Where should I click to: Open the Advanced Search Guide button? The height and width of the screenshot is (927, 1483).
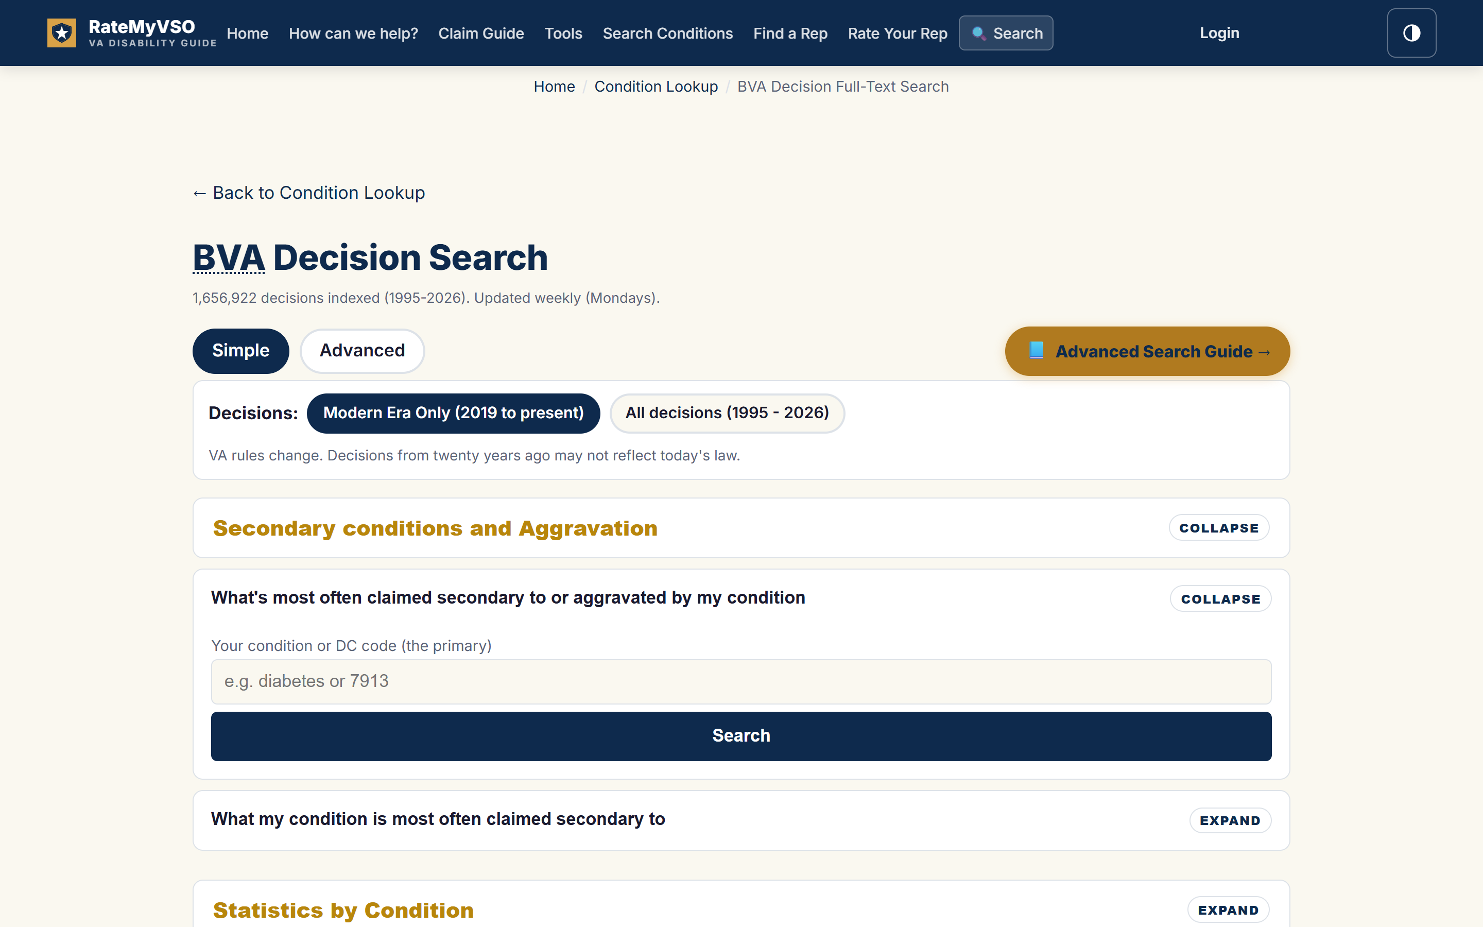point(1147,351)
